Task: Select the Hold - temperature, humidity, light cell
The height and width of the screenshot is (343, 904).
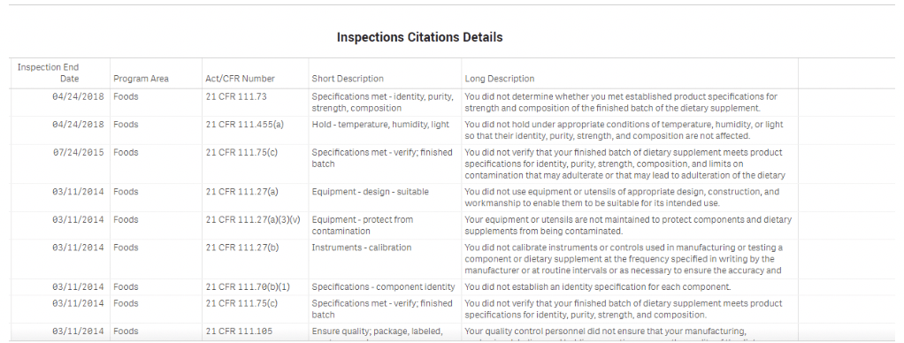Action: [380, 124]
